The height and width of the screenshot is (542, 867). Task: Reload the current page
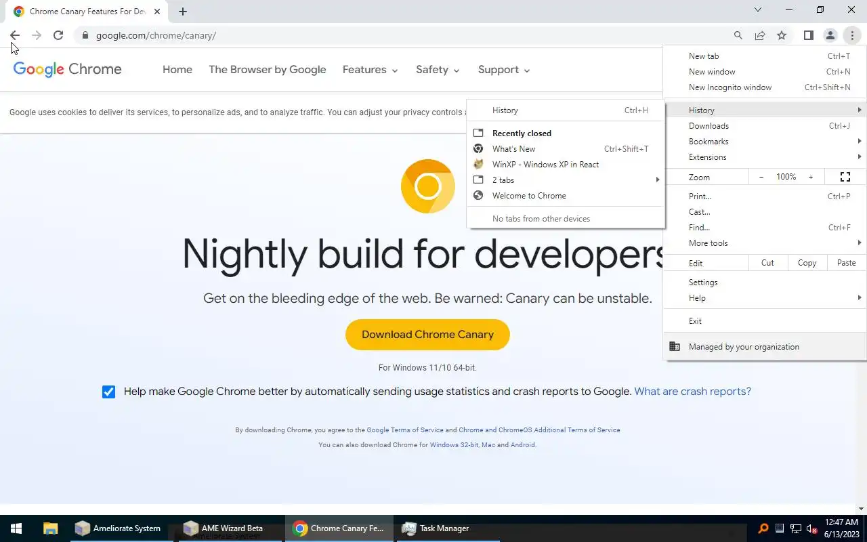58,35
